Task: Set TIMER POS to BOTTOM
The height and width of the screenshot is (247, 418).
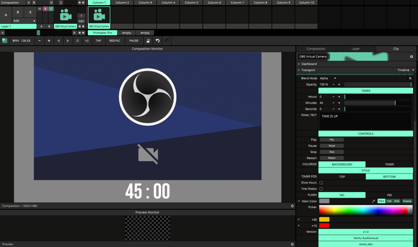Action: pos(389,176)
